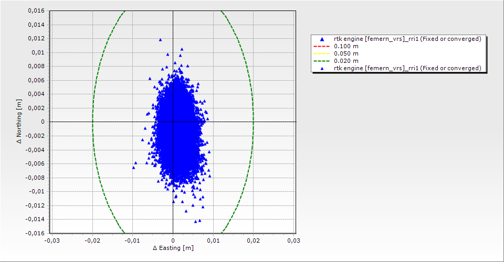The height and width of the screenshot is (262, 504).
Task: Select the yellow dashed 0.050 m line sample
Action: click(322, 54)
